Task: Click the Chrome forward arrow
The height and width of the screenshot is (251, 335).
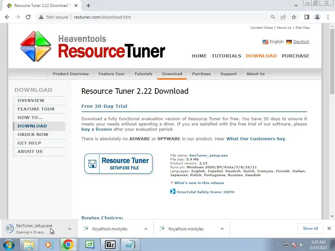Action: (18, 17)
